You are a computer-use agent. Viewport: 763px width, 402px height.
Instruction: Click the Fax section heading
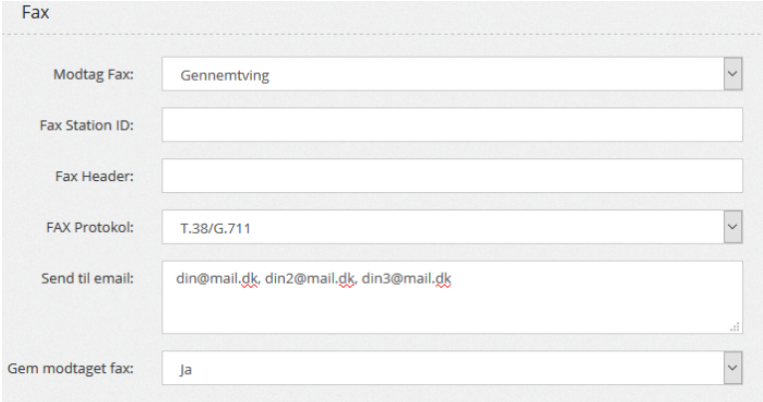(36, 14)
